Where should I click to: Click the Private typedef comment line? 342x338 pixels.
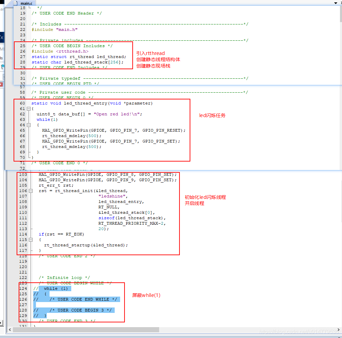tap(140, 78)
